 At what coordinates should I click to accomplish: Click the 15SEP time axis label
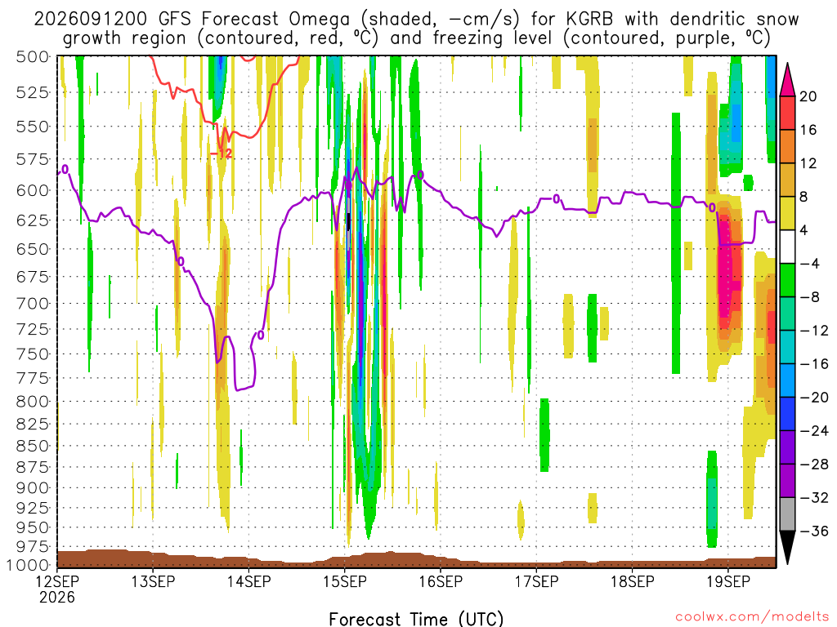tap(345, 581)
